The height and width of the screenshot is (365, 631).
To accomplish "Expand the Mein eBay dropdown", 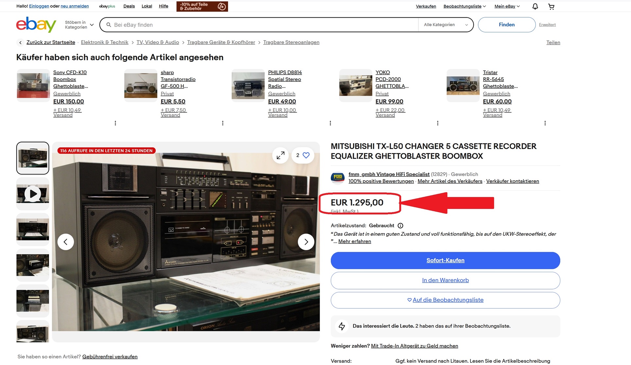I will pyautogui.click(x=507, y=6).
